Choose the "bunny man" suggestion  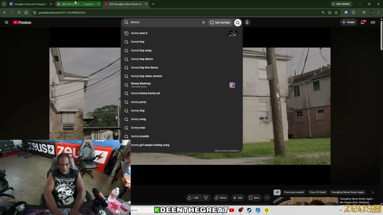pos(182,128)
